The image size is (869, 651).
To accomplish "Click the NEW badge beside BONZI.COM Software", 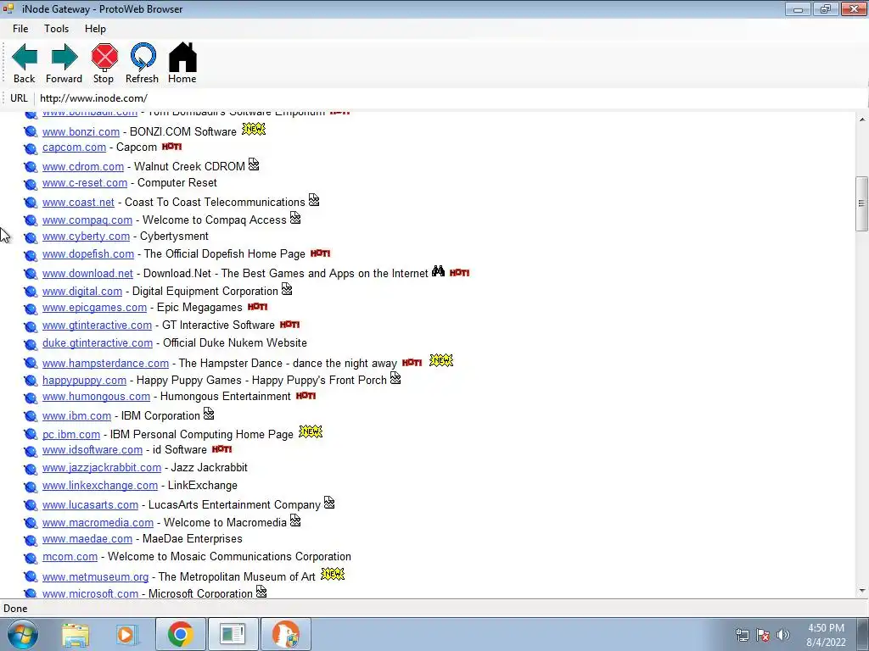I will coord(254,129).
